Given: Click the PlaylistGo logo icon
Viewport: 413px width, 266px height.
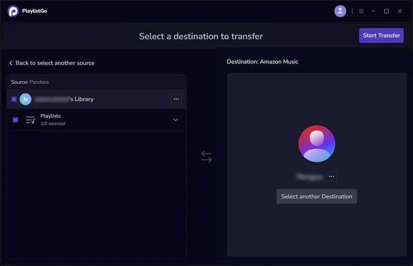Looking at the screenshot, I should pyautogui.click(x=13, y=11).
